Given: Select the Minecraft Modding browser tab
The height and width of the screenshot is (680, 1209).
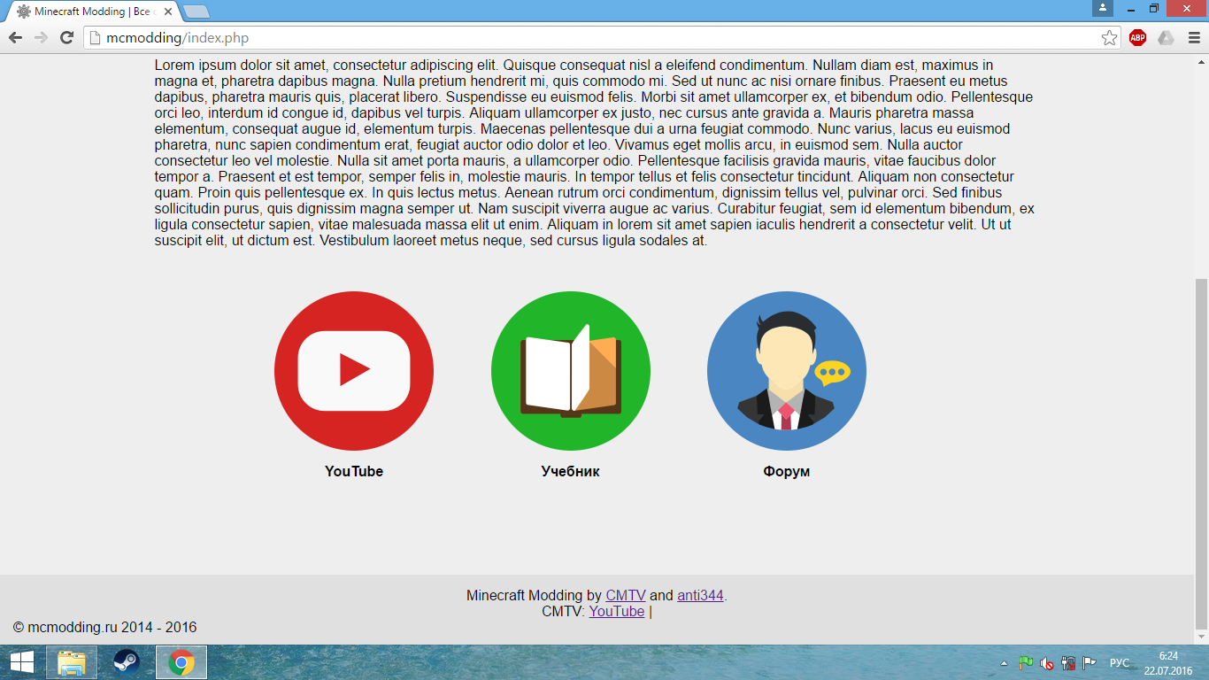Looking at the screenshot, I should pyautogui.click(x=91, y=12).
